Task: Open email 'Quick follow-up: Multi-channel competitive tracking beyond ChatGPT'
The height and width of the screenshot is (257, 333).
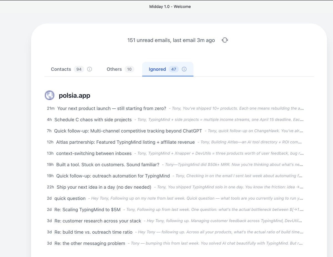Action: click(x=128, y=131)
